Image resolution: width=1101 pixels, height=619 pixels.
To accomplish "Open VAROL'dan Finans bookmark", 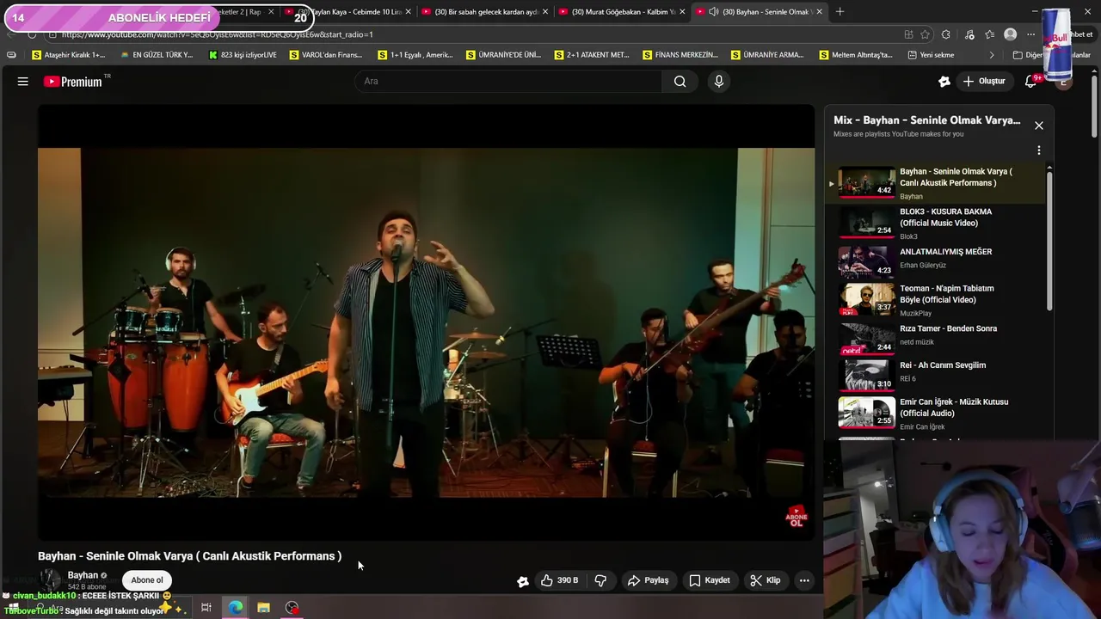I will pyautogui.click(x=326, y=55).
